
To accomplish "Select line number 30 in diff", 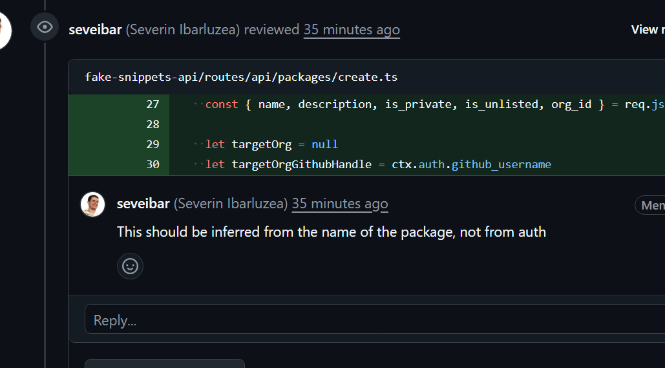I will pos(153,164).
